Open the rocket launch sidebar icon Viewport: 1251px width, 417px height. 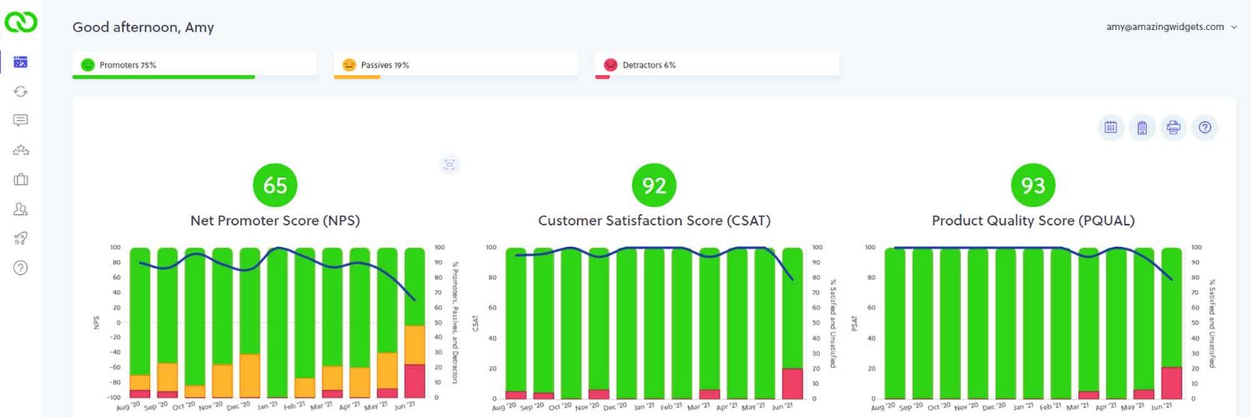21,239
